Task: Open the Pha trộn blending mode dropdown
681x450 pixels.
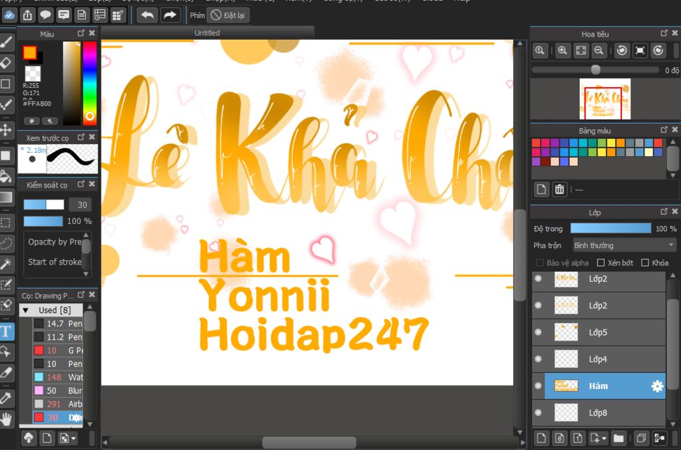Action: pyautogui.click(x=624, y=246)
